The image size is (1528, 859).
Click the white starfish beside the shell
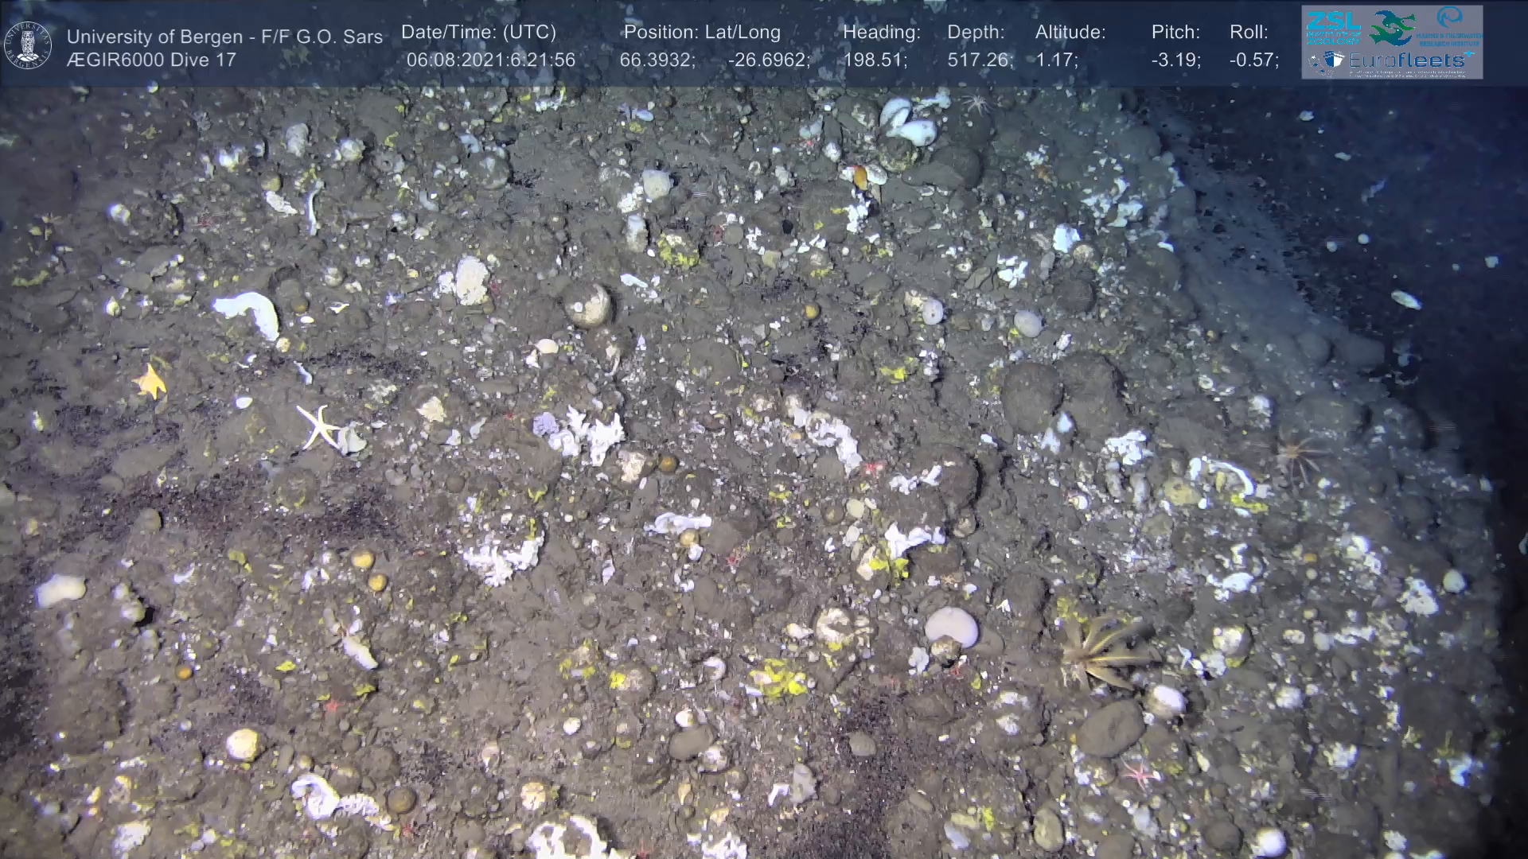317,426
